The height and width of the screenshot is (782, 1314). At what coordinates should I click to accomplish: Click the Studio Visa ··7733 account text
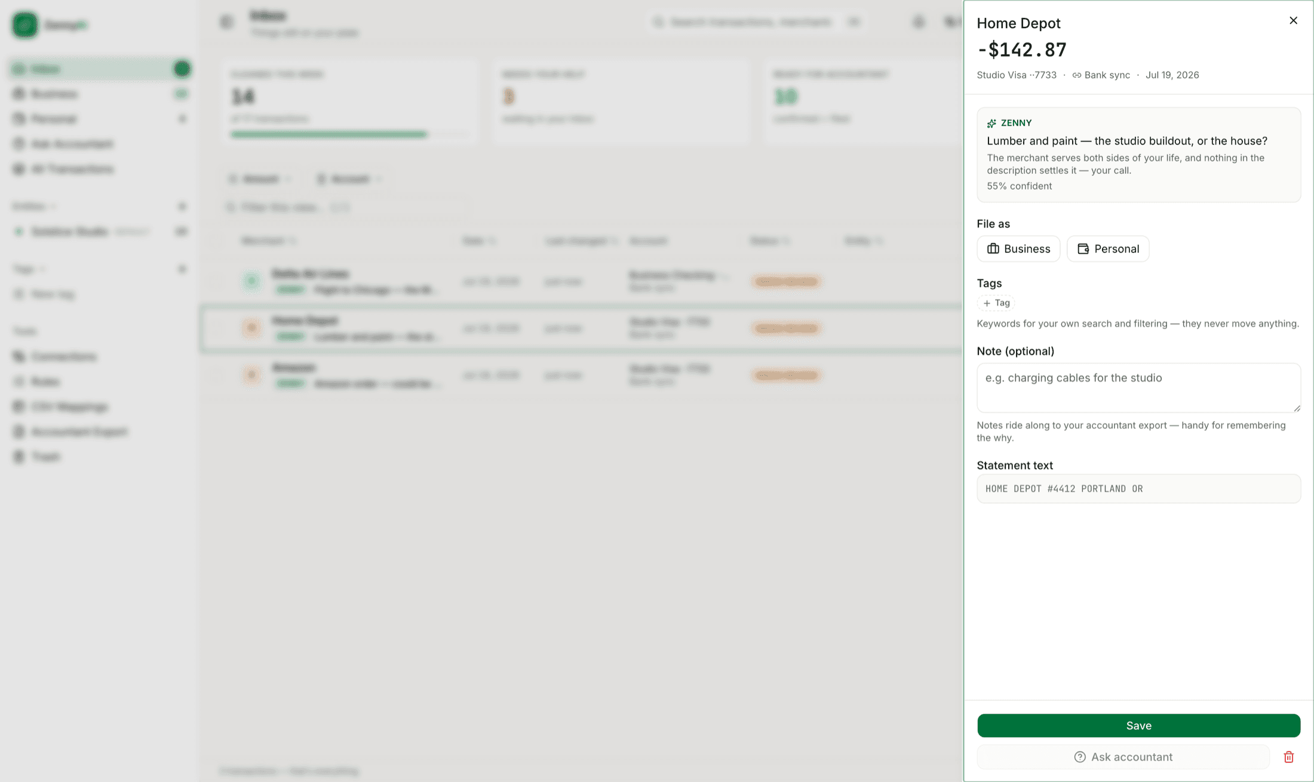click(1017, 75)
